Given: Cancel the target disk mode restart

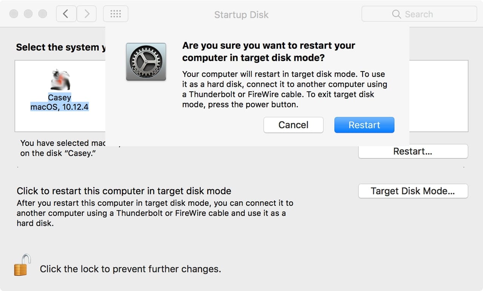Looking at the screenshot, I should click(293, 125).
